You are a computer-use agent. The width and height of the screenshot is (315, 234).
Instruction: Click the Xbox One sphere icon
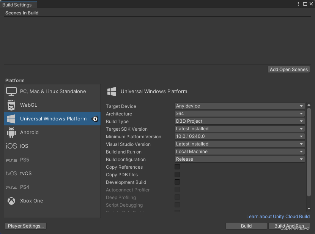click(x=11, y=201)
